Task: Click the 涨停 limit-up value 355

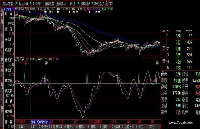Action: [178, 112]
